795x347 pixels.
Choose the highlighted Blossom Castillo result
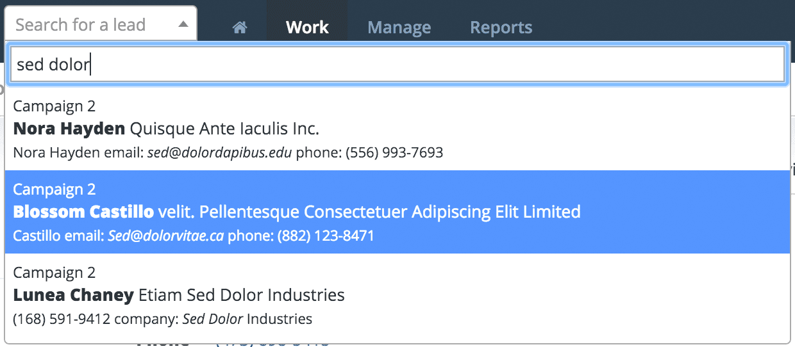click(397, 212)
